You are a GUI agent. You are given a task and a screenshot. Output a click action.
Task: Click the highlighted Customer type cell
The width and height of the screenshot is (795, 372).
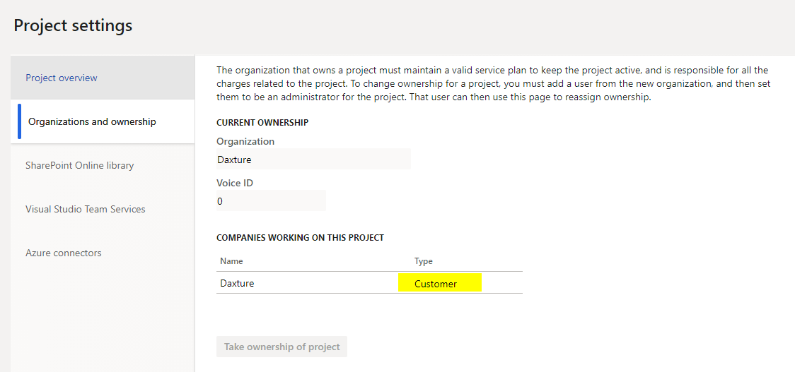439,282
